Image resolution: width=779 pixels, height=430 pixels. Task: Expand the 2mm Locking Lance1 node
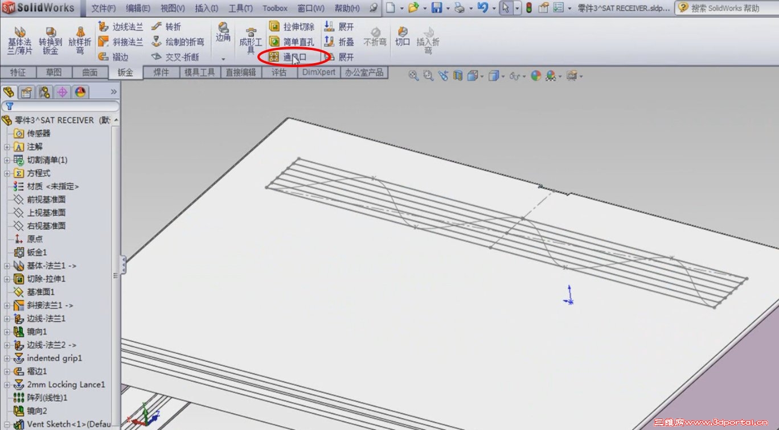7,384
